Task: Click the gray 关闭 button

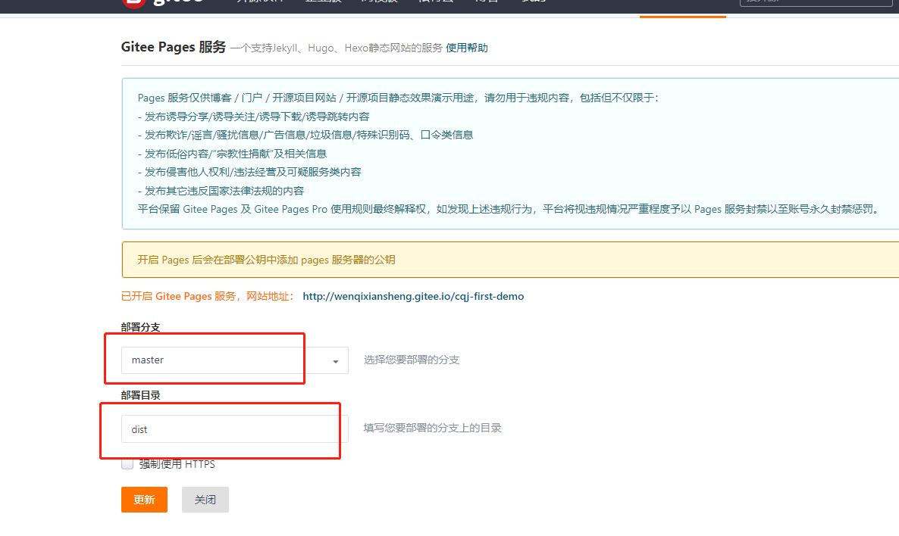Action: [x=205, y=500]
